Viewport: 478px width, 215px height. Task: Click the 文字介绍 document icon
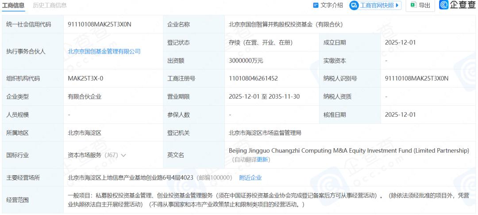(x=316, y=5)
